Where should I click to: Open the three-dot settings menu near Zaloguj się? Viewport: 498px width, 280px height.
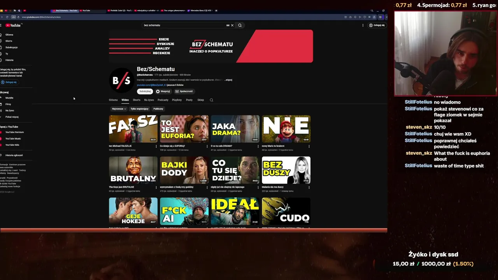point(363,25)
